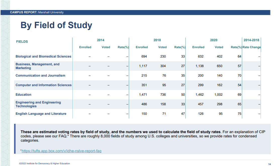Click the 694 enrolled value for Biological

(144, 57)
